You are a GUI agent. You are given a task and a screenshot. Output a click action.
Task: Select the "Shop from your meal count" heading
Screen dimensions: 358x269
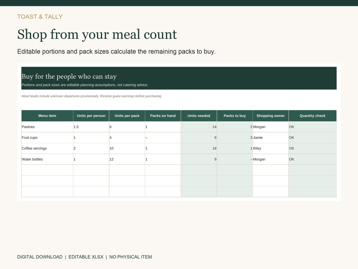click(97, 34)
